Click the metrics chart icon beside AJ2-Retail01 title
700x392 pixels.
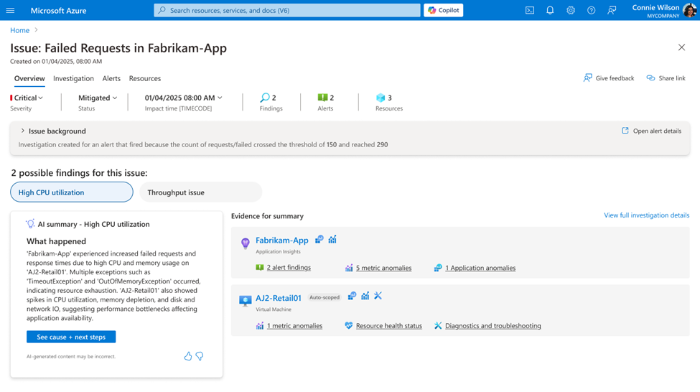pyautogui.click(x=365, y=296)
